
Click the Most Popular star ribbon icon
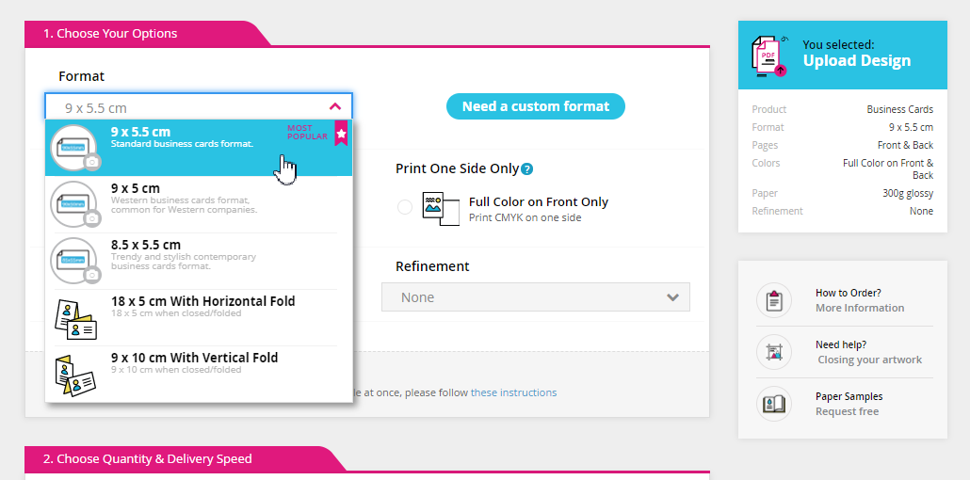[341, 133]
